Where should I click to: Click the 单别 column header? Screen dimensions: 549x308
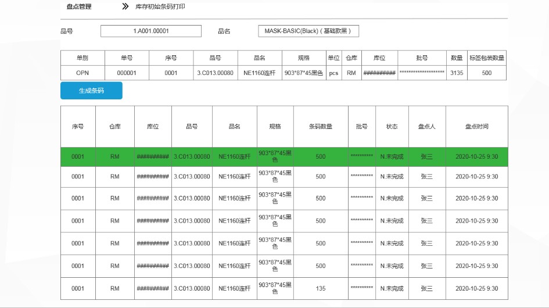pyautogui.click(x=82, y=58)
